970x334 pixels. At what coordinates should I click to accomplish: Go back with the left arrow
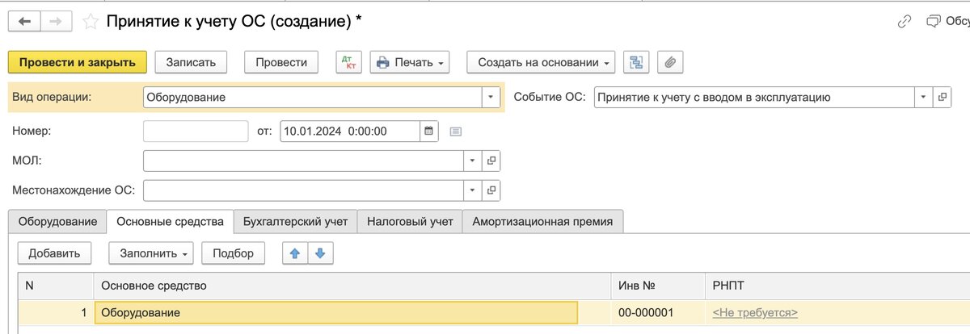pyautogui.click(x=25, y=22)
